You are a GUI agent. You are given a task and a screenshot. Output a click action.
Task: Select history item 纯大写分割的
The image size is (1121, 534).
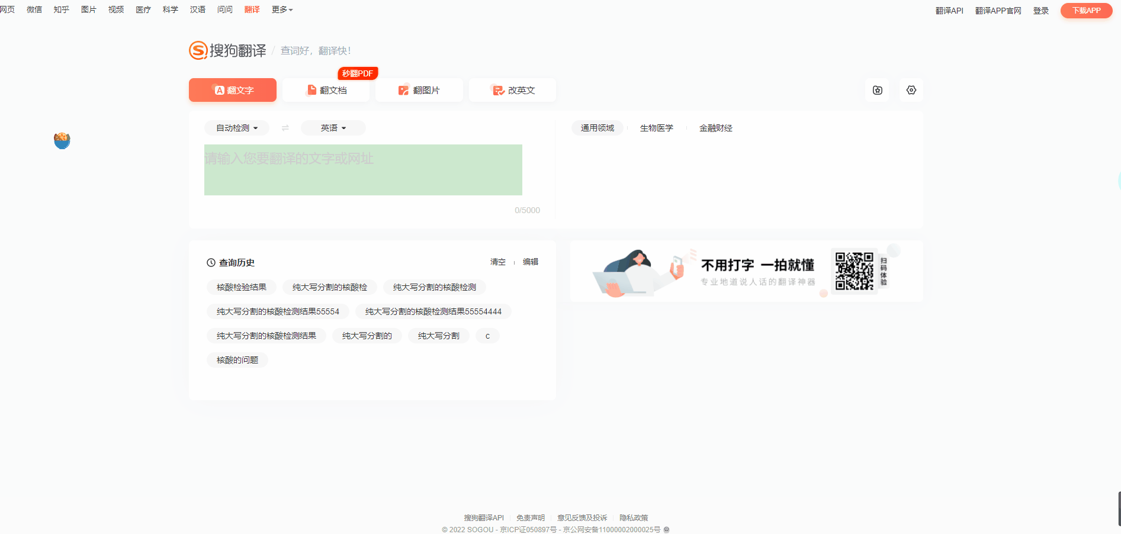click(x=367, y=336)
